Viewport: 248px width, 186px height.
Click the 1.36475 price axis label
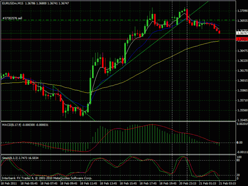pos(242,51)
